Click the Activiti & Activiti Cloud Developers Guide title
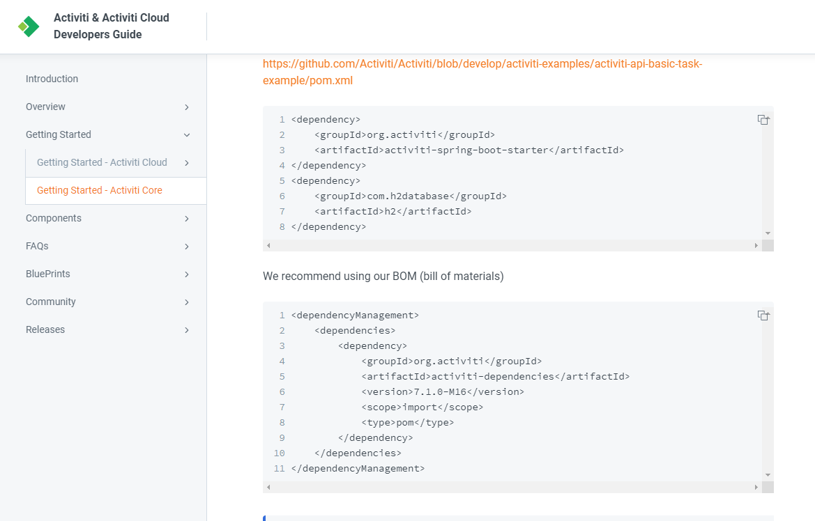The height and width of the screenshot is (521, 815). [x=111, y=26]
